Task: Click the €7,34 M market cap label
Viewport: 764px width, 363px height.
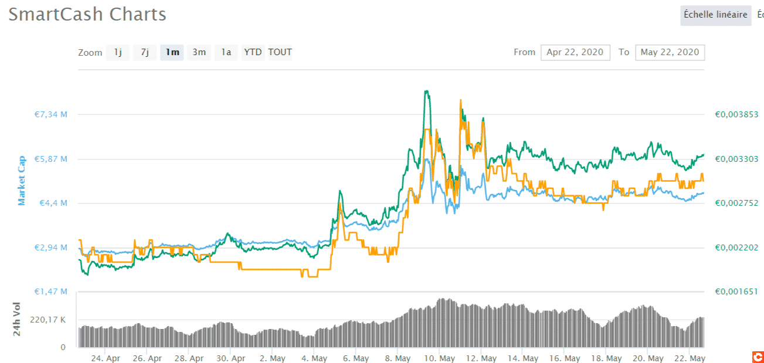Action: [51, 114]
